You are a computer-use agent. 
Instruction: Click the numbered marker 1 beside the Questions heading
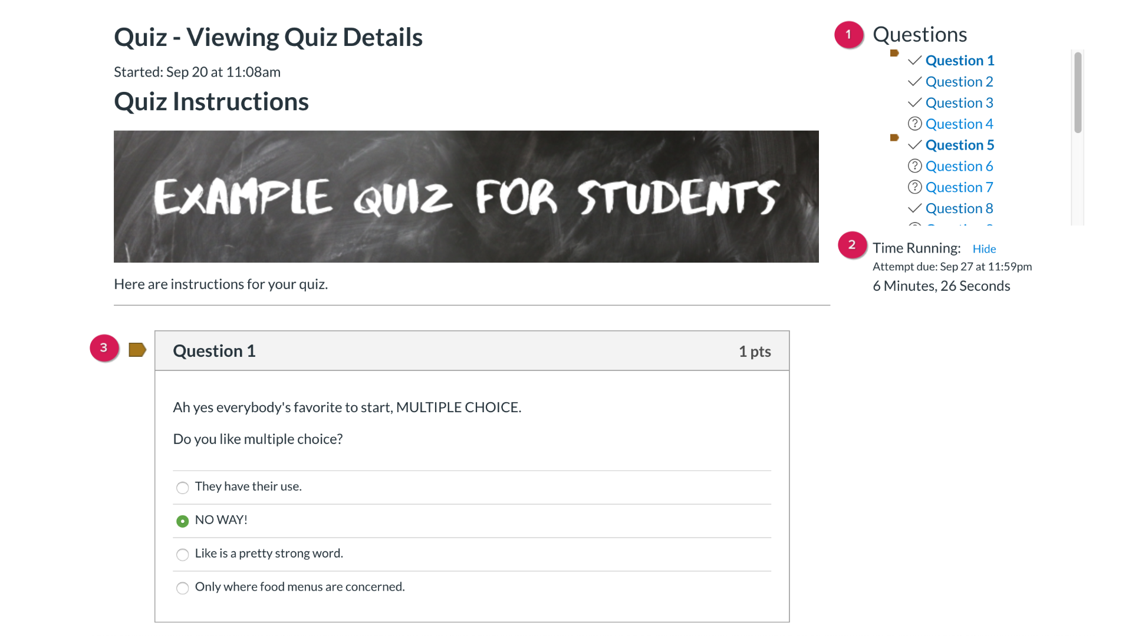(848, 35)
